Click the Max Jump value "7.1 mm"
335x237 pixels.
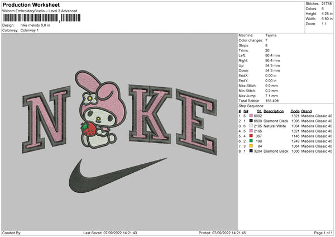(271, 96)
